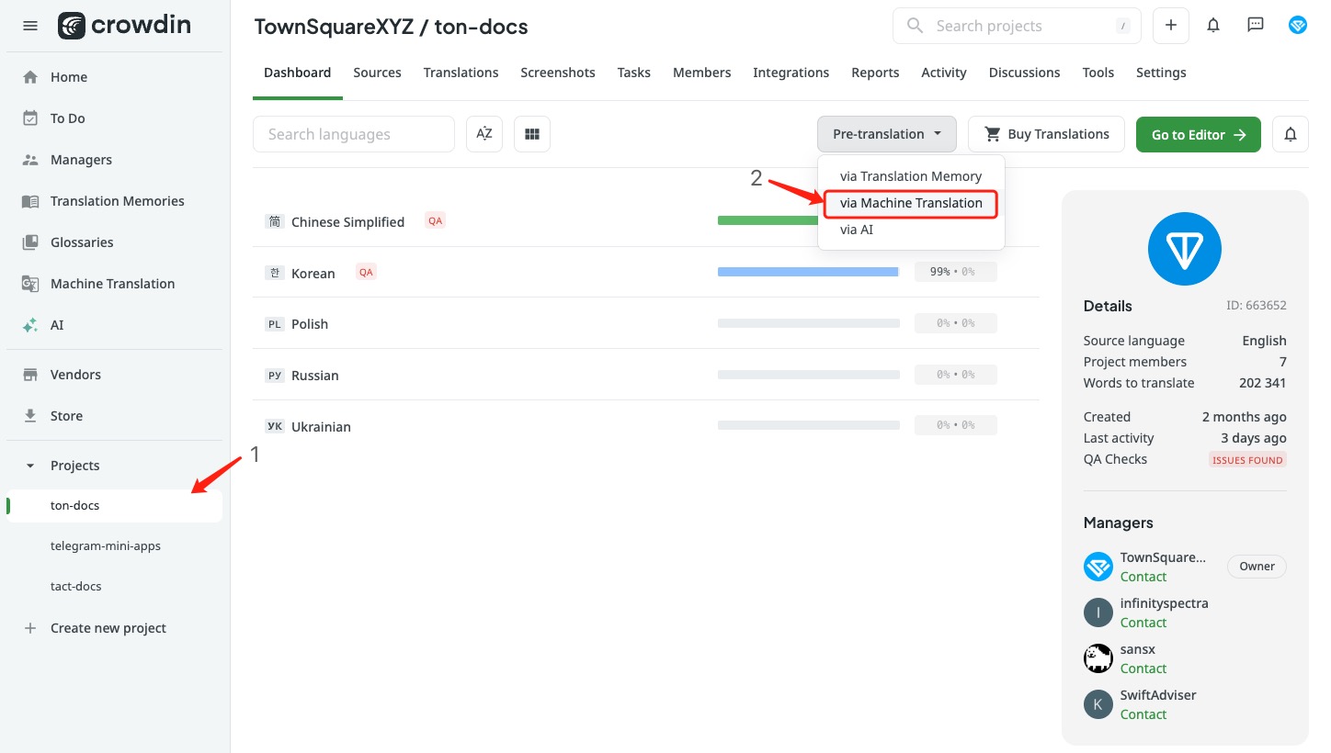The image size is (1331, 753).
Task: Click the plus create button in header
Action: (x=1171, y=26)
